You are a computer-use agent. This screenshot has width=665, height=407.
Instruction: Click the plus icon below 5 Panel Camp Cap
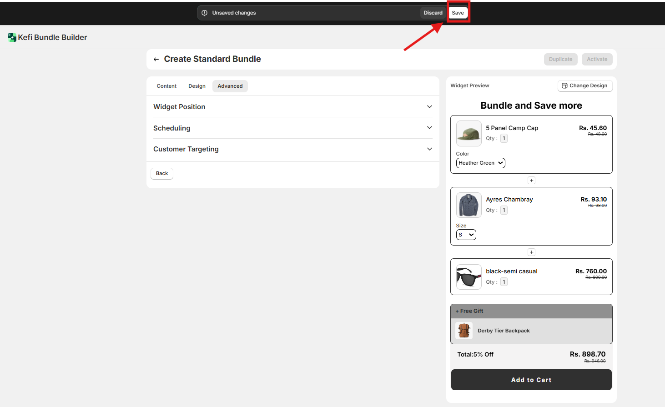531,181
